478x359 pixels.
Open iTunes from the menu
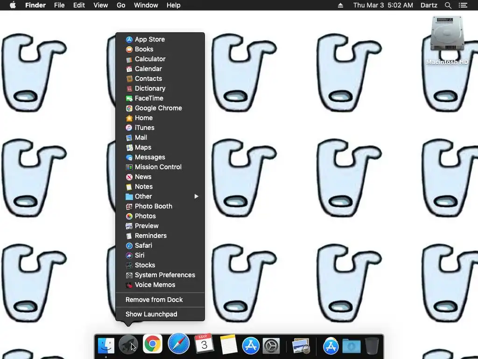tap(160, 128)
